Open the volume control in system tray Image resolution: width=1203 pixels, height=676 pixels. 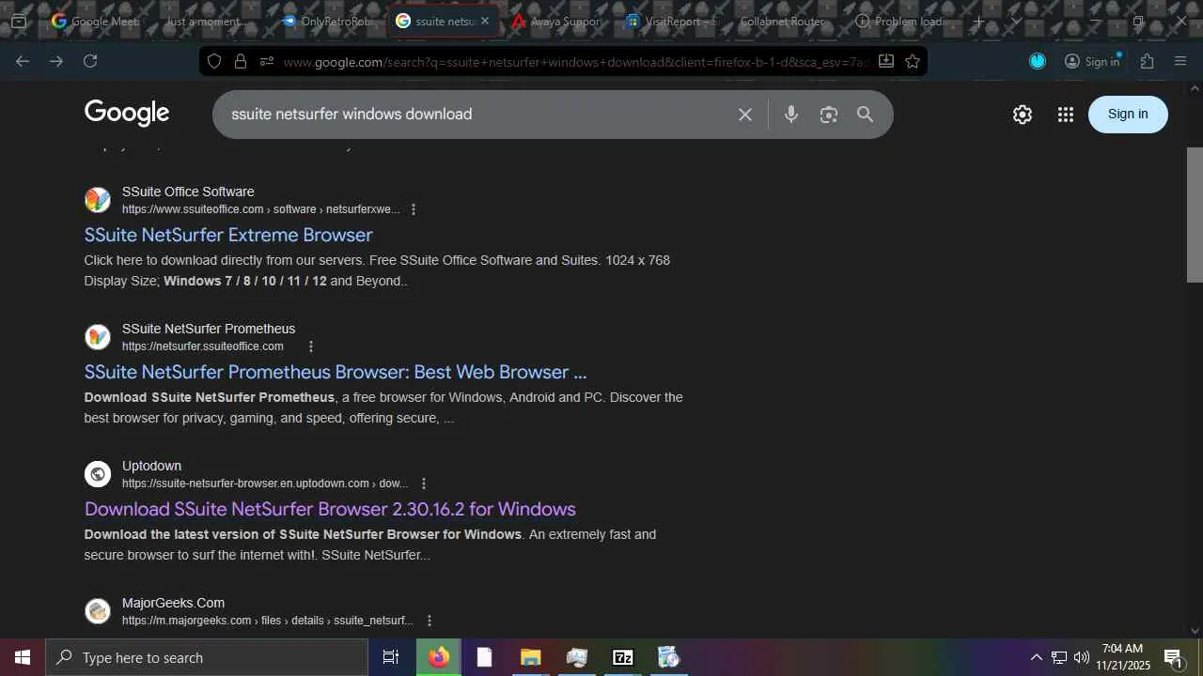1082,657
